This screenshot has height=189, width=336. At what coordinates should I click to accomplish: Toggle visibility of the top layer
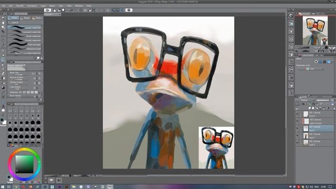coord(297,114)
